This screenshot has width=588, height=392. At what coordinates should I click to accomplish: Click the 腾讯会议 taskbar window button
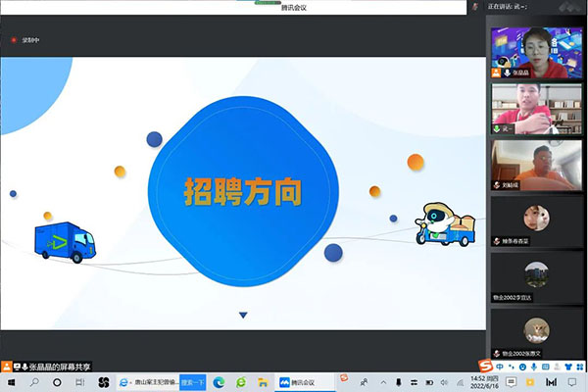[296, 382]
